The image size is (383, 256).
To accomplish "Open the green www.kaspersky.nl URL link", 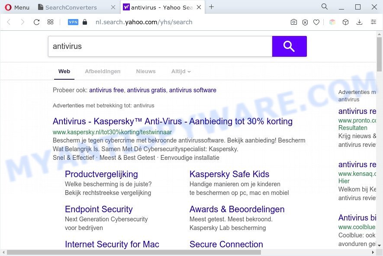I will [113, 132].
